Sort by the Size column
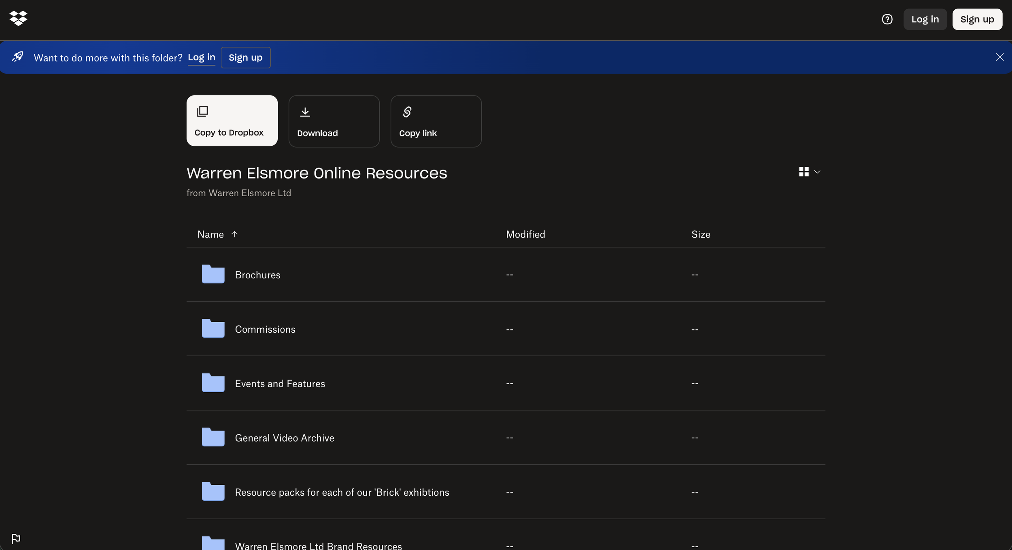 (x=701, y=234)
